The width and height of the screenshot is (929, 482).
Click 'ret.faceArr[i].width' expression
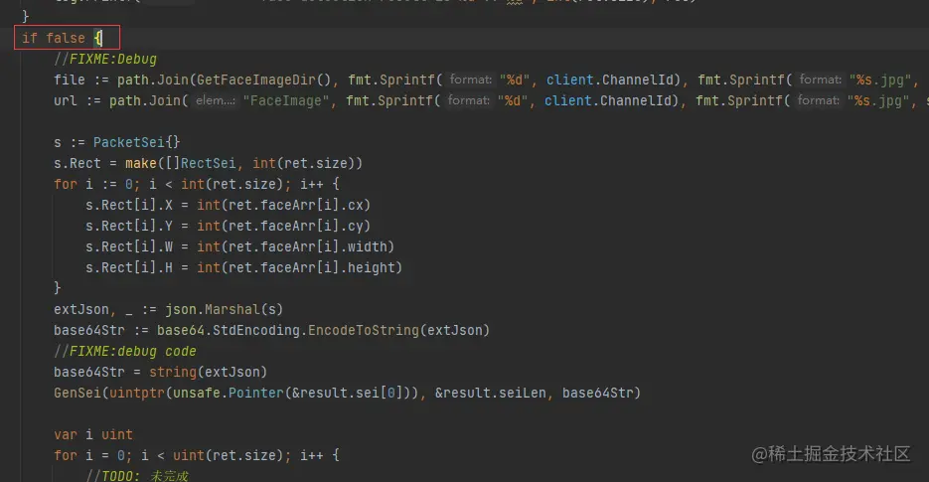307,246
